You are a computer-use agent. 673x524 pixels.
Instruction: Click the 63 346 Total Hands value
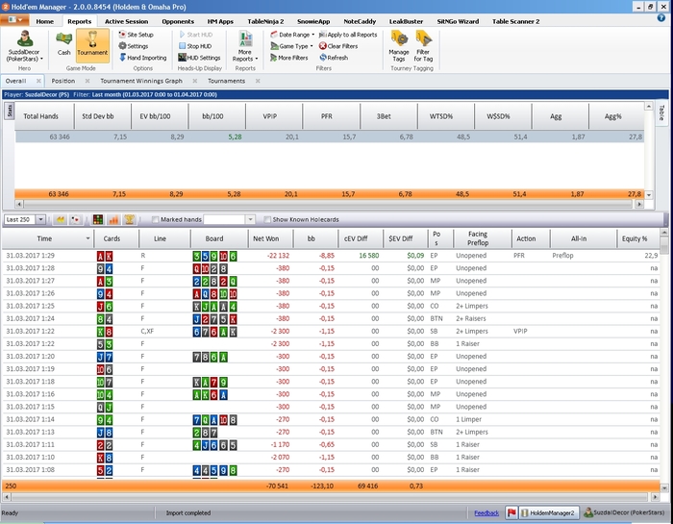click(60, 137)
